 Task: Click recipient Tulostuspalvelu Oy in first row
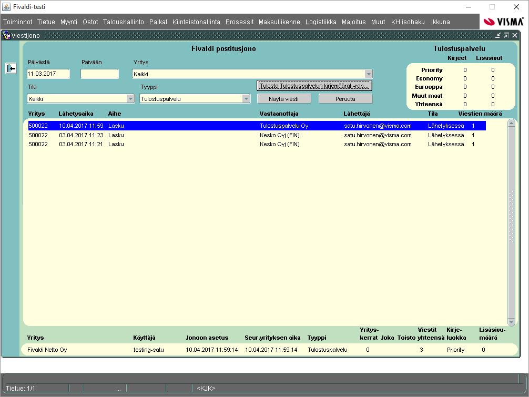[284, 126]
